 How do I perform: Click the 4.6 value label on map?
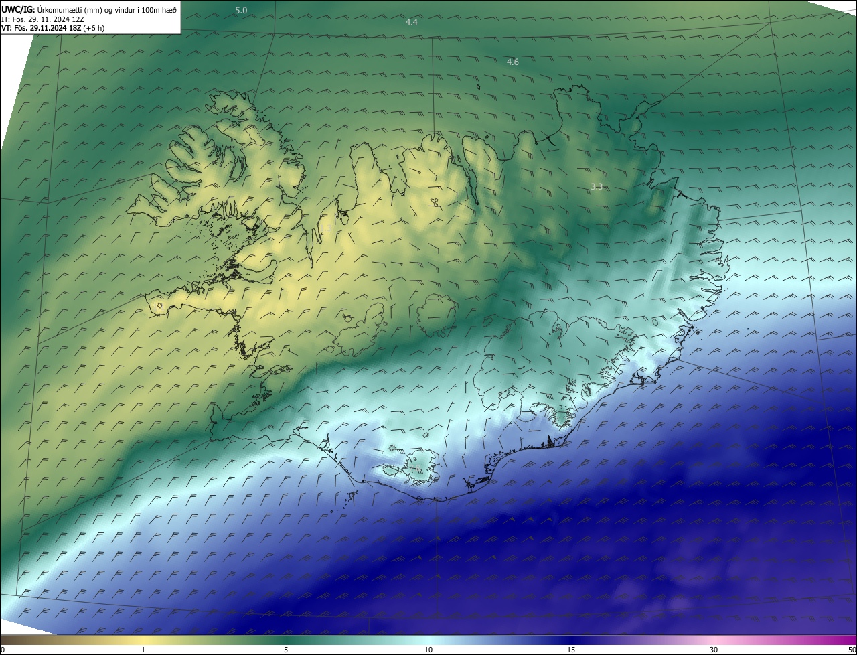click(x=512, y=62)
